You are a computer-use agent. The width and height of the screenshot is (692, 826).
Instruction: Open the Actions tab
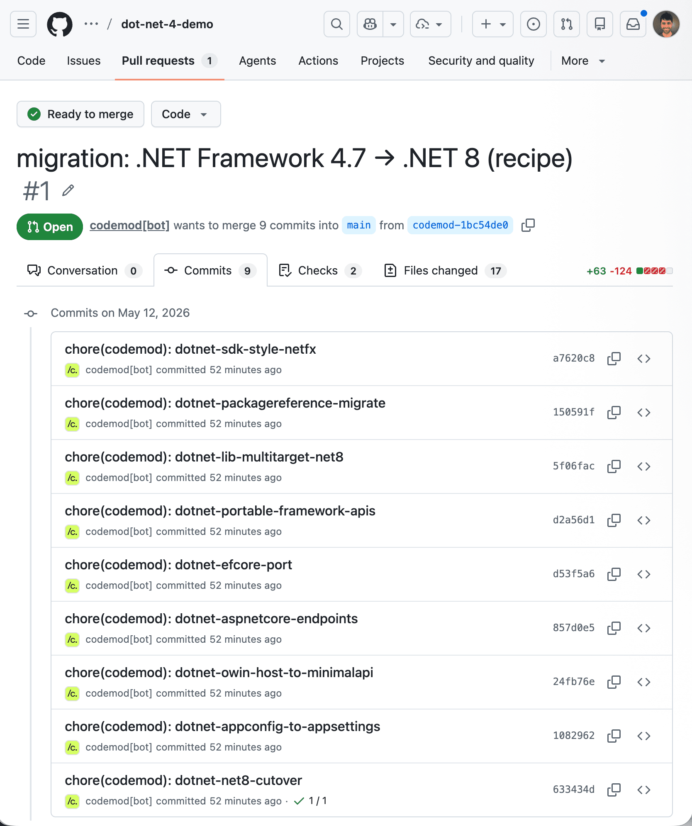click(x=319, y=61)
